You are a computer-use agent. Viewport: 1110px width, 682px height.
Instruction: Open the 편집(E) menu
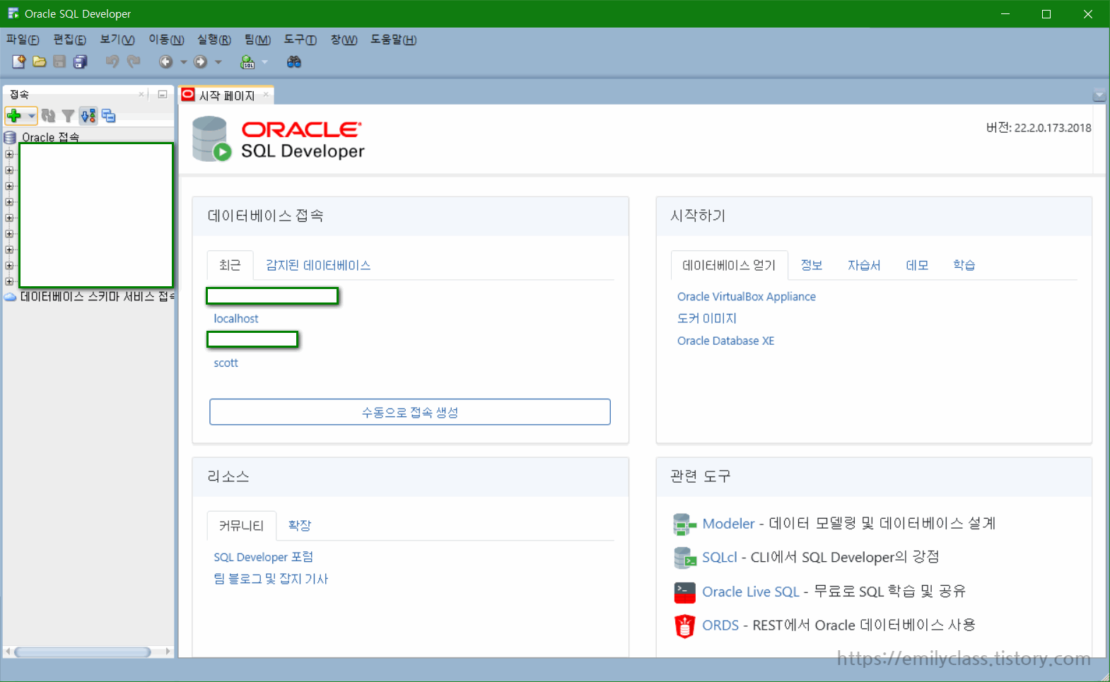[x=69, y=40]
